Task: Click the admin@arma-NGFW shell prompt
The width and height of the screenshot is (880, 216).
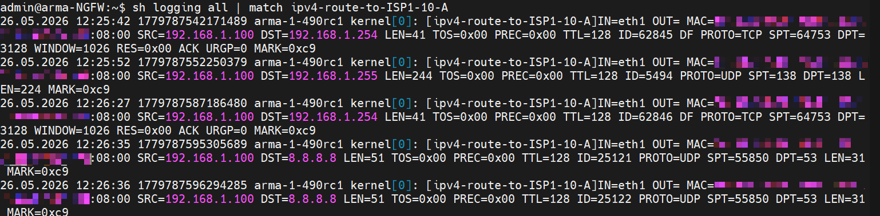Action: [x=62, y=7]
